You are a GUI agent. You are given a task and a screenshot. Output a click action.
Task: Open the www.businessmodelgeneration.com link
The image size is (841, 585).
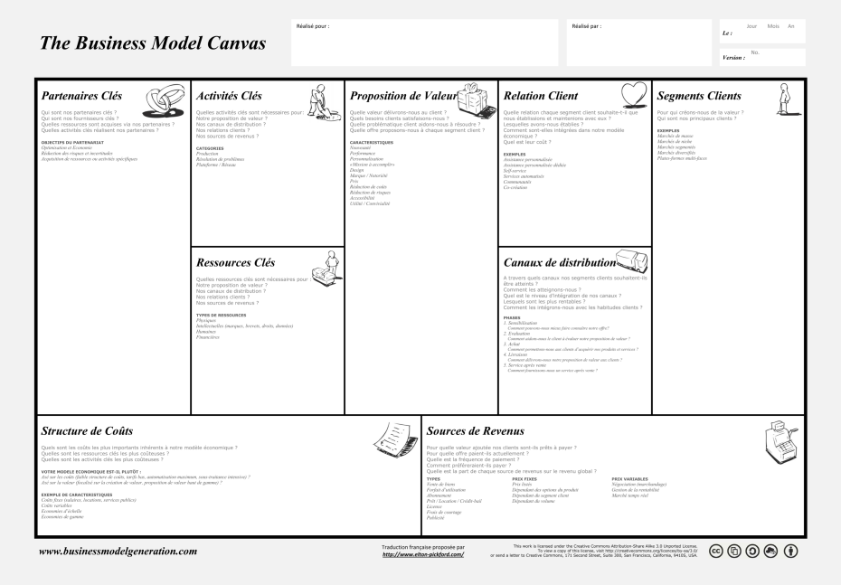pos(118,552)
